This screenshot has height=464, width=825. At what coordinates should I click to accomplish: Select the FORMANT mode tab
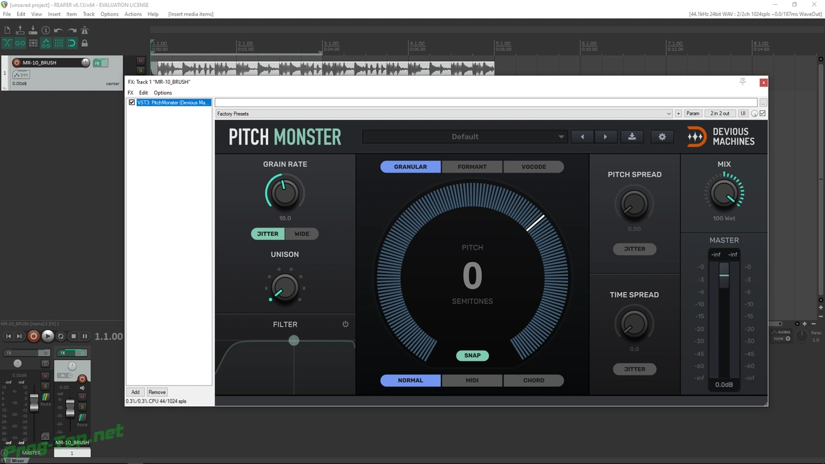coord(472,167)
